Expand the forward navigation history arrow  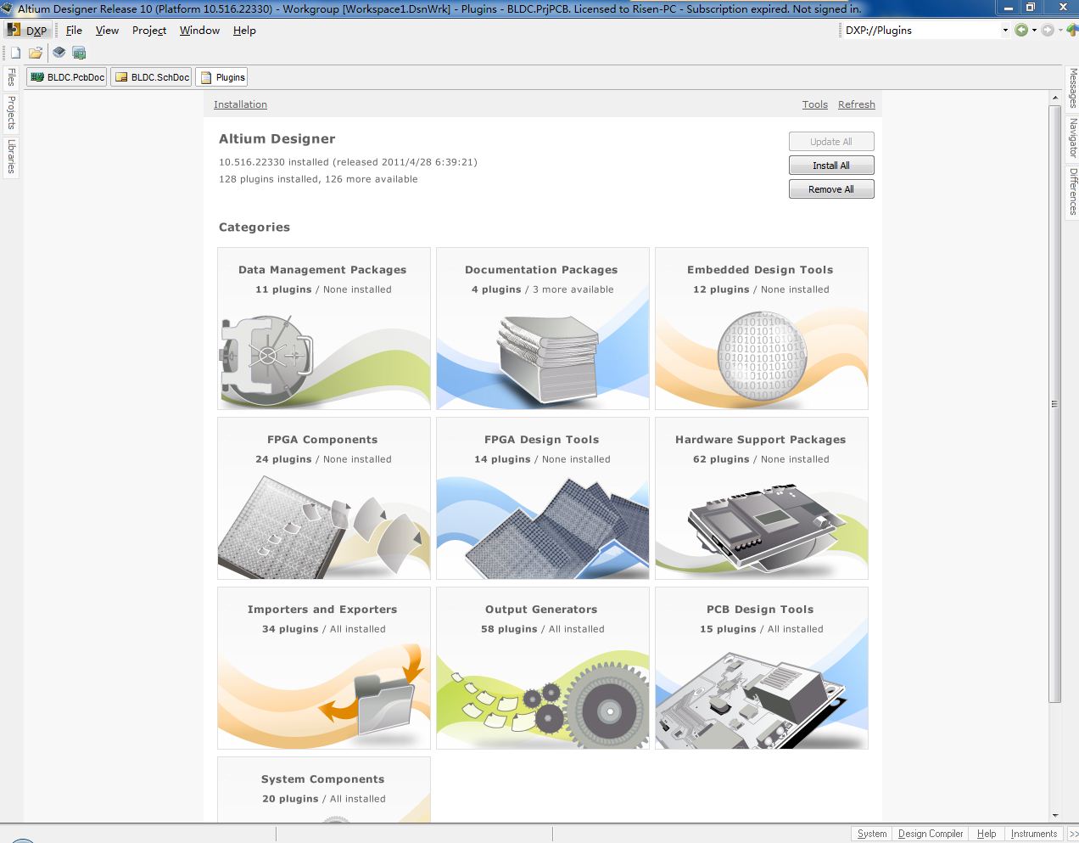1060,30
